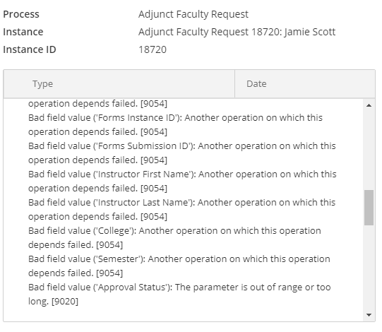Select the 'College' bad field value line
This screenshot has height=332, width=382.
coord(174,238)
